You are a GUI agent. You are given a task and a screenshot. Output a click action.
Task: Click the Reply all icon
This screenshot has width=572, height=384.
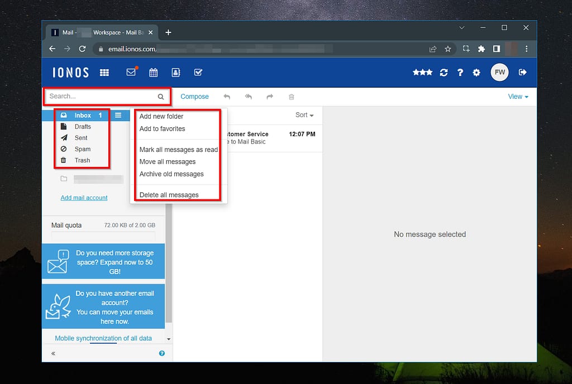click(x=249, y=97)
